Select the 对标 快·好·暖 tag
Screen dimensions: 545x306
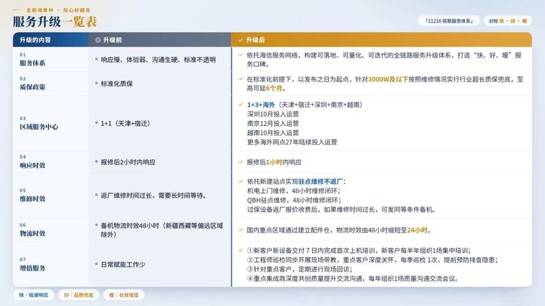[x=508, y=21]
